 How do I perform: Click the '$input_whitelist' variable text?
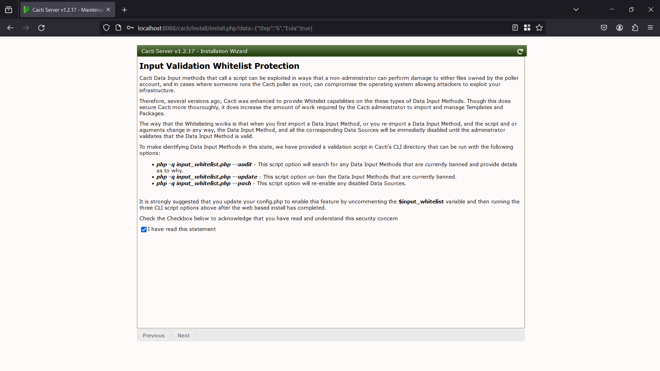(421, 202)
